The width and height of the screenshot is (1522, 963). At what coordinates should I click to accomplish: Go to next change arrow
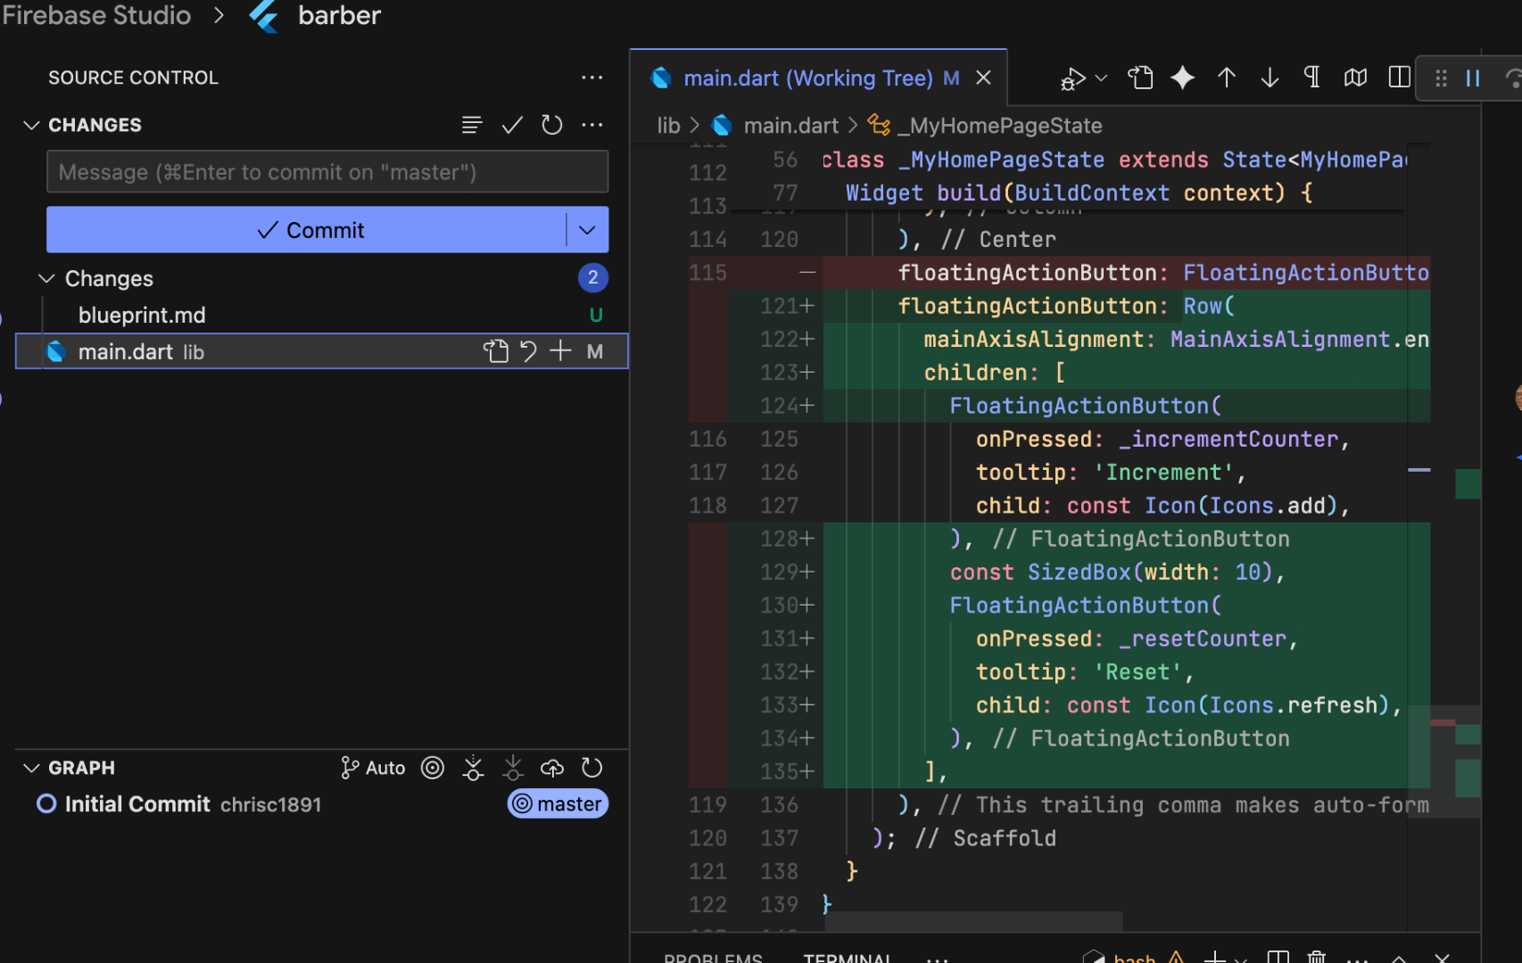[x=1270, y=78]
